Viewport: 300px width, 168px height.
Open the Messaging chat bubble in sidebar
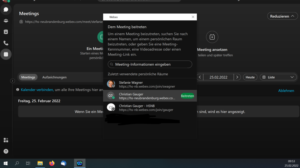6,9
